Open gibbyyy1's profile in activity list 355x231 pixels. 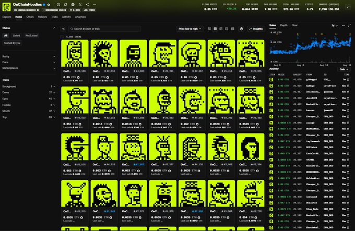(312, 80)
